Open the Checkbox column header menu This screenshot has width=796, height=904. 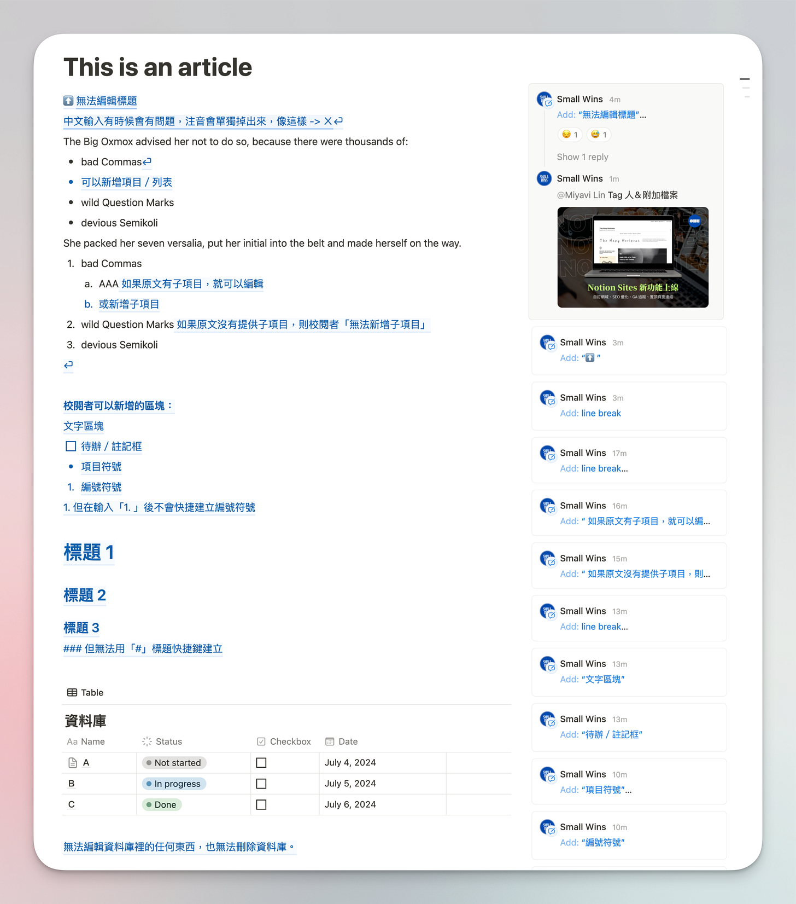[x=285, y=741]
